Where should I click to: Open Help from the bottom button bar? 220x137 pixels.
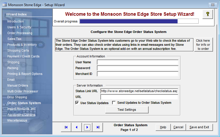163,127
